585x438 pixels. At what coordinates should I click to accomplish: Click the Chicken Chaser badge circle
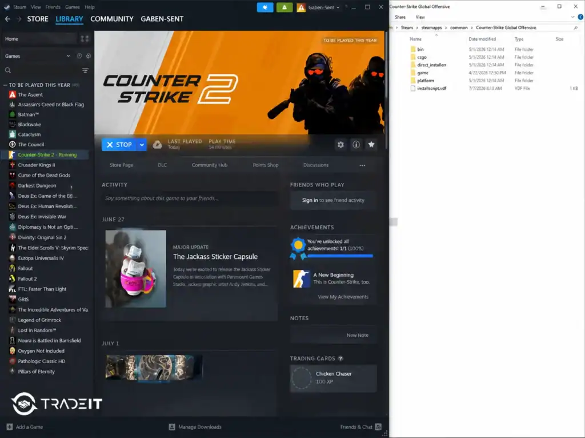pyautogui.click(x=302, y=378)
